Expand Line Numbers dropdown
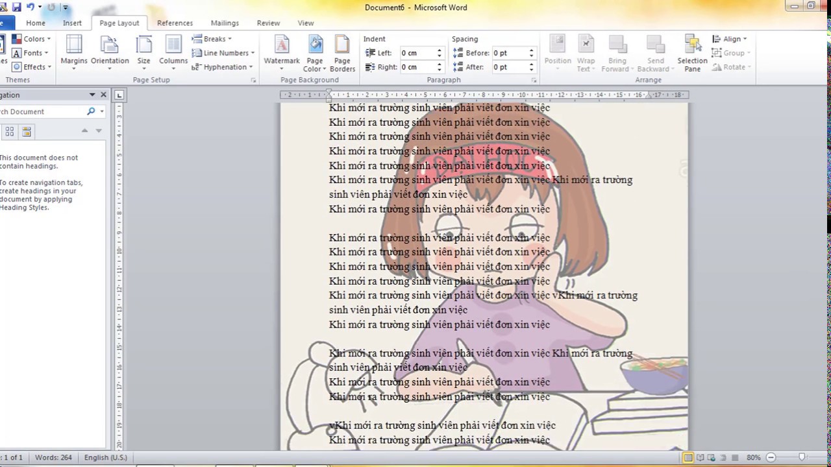This screenshot has width=831, height=467. coord(223,53)
